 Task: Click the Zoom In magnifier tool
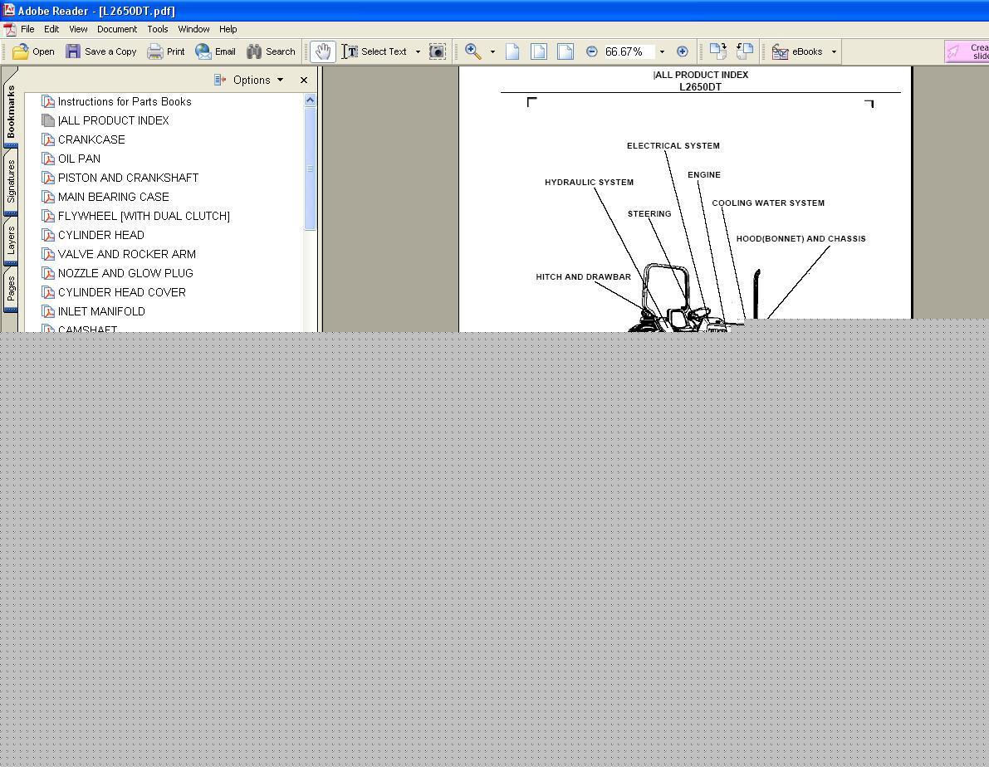473,51
